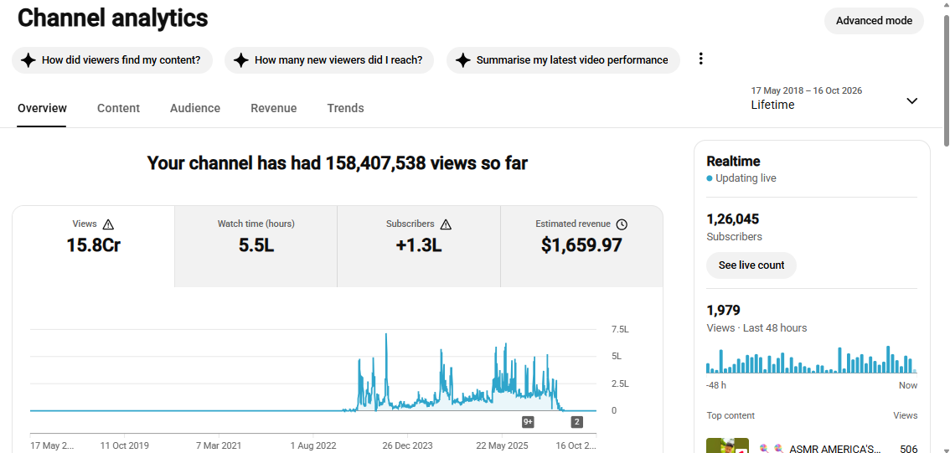
Task: Click the 22 May 2025 axis label
Action: (x=503, y=445)
